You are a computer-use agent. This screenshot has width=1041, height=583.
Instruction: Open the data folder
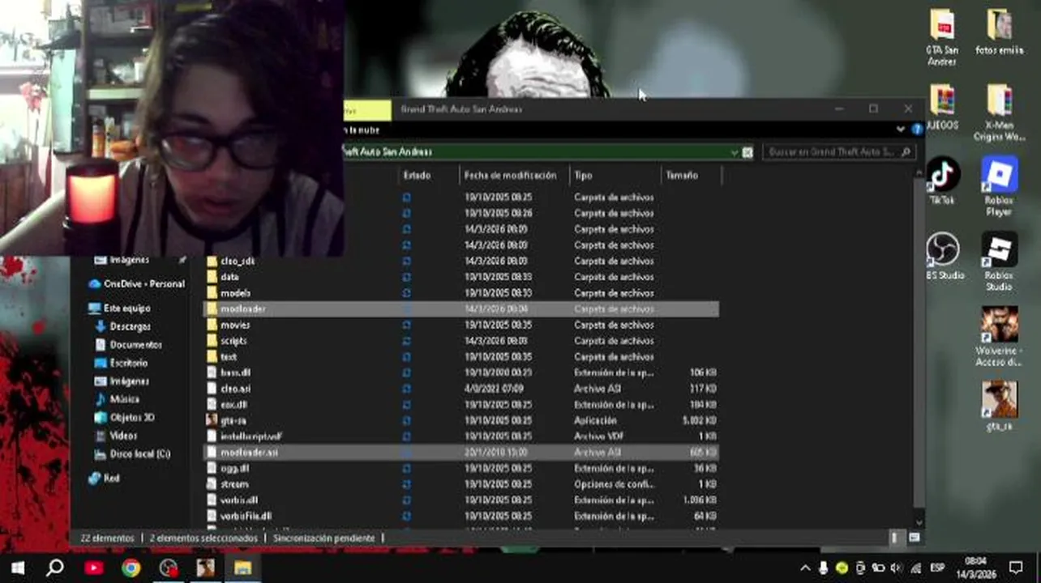229,277
